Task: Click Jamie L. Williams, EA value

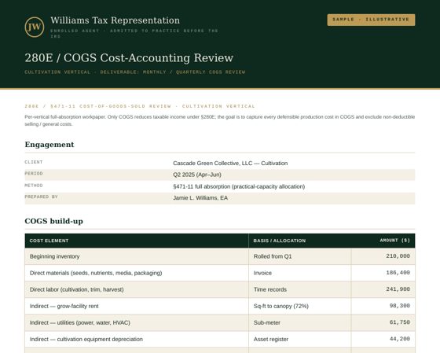Action: [200, 198]
